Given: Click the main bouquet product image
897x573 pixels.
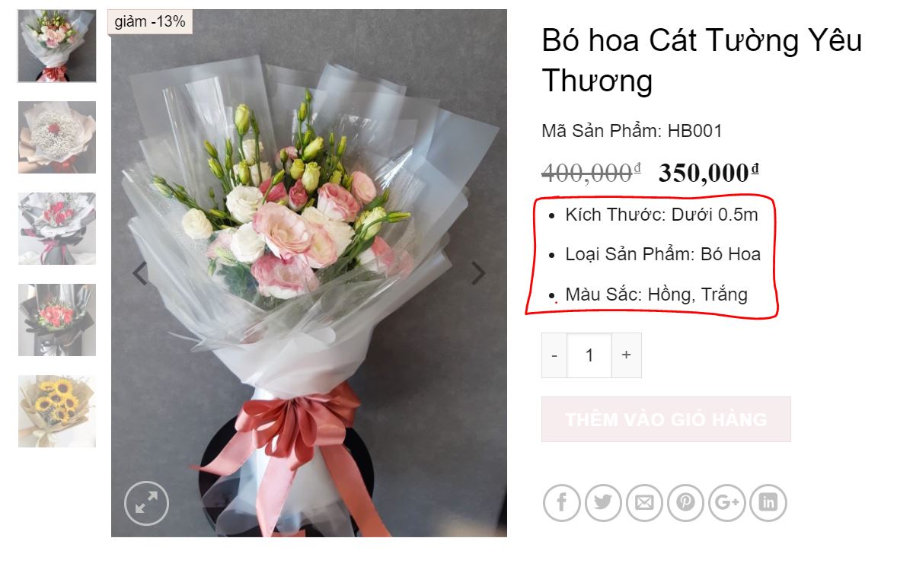Looking at the screenshot, I should click(309, 272).
